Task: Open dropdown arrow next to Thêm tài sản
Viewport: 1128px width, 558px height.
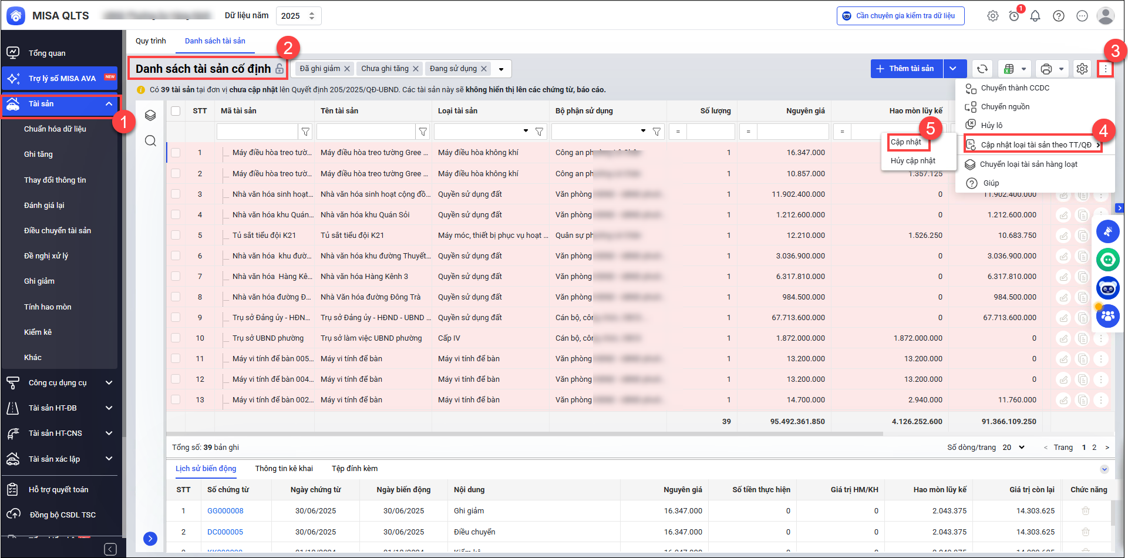Action: point(953,69)
